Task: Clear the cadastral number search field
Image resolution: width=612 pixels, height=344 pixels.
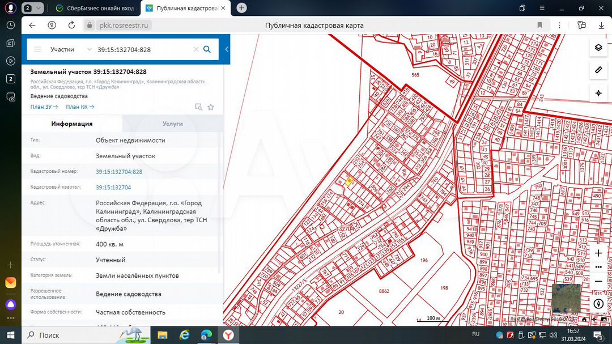Action: (x=196, y=49)
